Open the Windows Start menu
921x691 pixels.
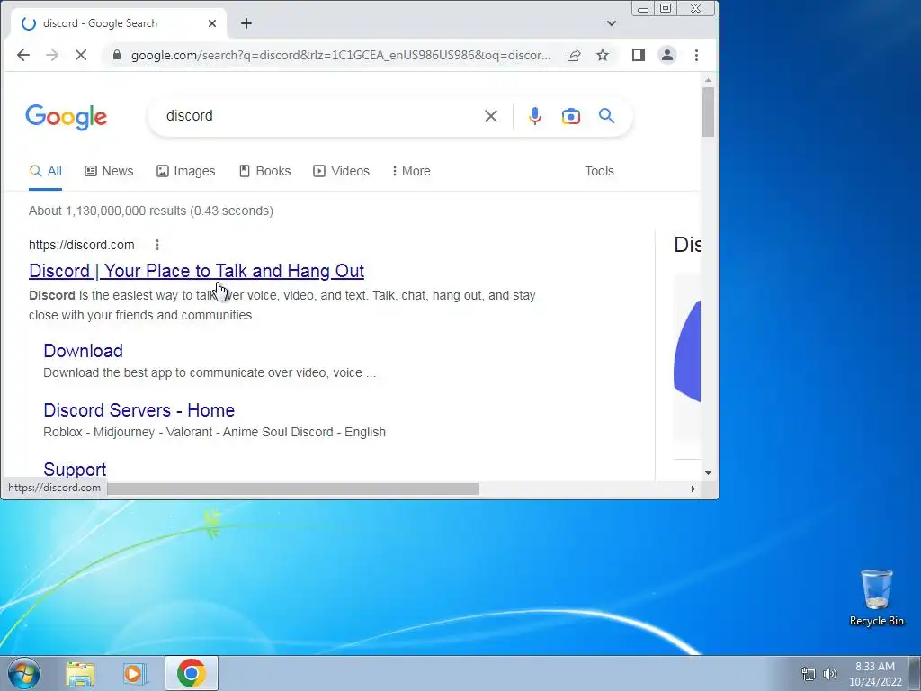(24, 673)
